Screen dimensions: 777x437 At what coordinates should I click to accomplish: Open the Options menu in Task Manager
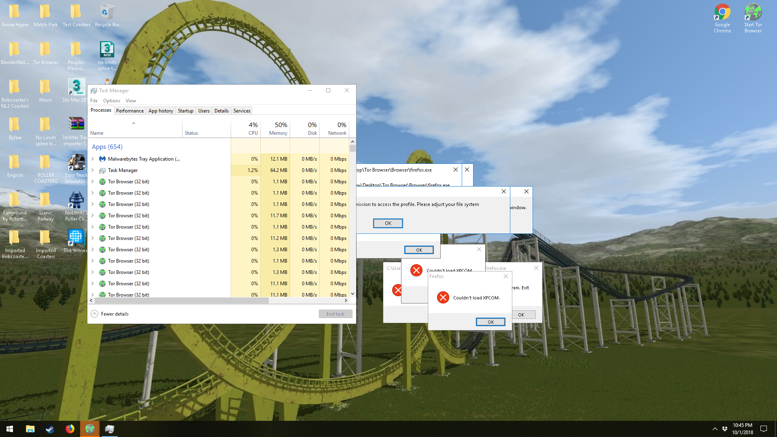111,101
